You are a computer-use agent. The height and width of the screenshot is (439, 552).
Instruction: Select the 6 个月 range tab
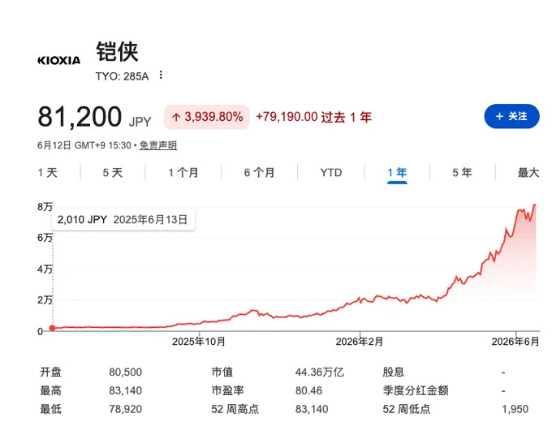(259, 173)
